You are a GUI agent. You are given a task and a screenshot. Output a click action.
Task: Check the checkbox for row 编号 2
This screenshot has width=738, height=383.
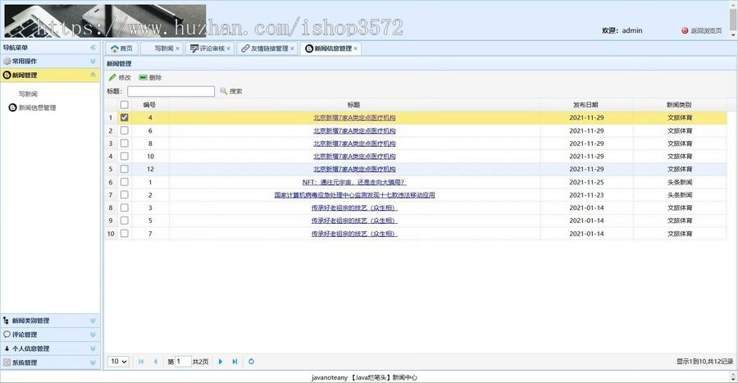125,195
